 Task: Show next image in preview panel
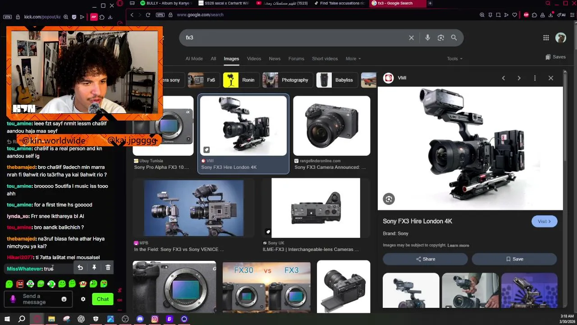(519, 78)
